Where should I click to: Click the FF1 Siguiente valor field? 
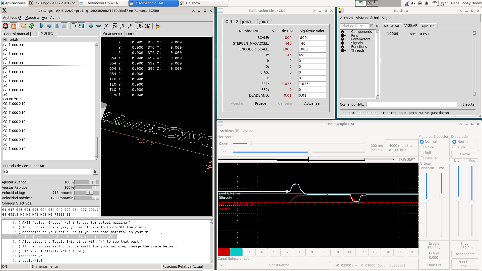tap(312, 84)
